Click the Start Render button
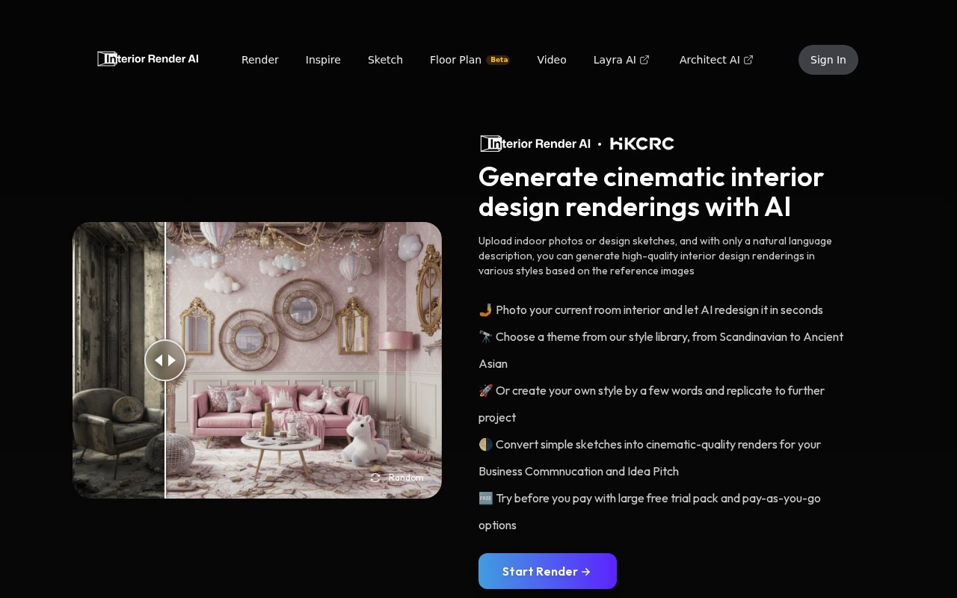 click(547, 571)
